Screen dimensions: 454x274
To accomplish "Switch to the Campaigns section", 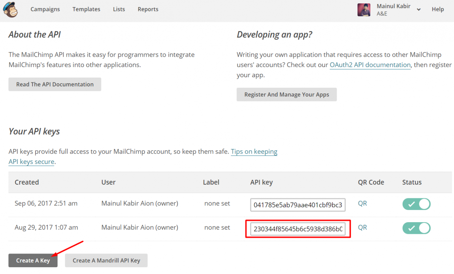I will pos(45,9).
